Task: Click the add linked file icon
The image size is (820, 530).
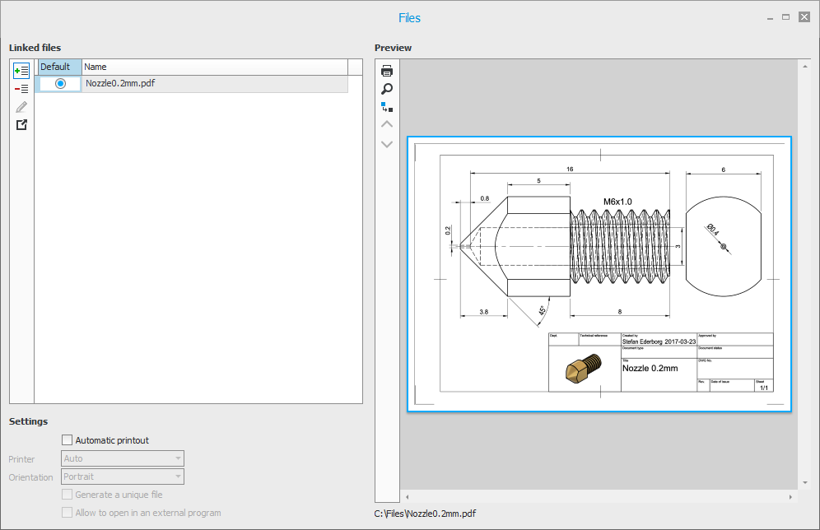Action: pyautogui.click(x=21, y=72)
